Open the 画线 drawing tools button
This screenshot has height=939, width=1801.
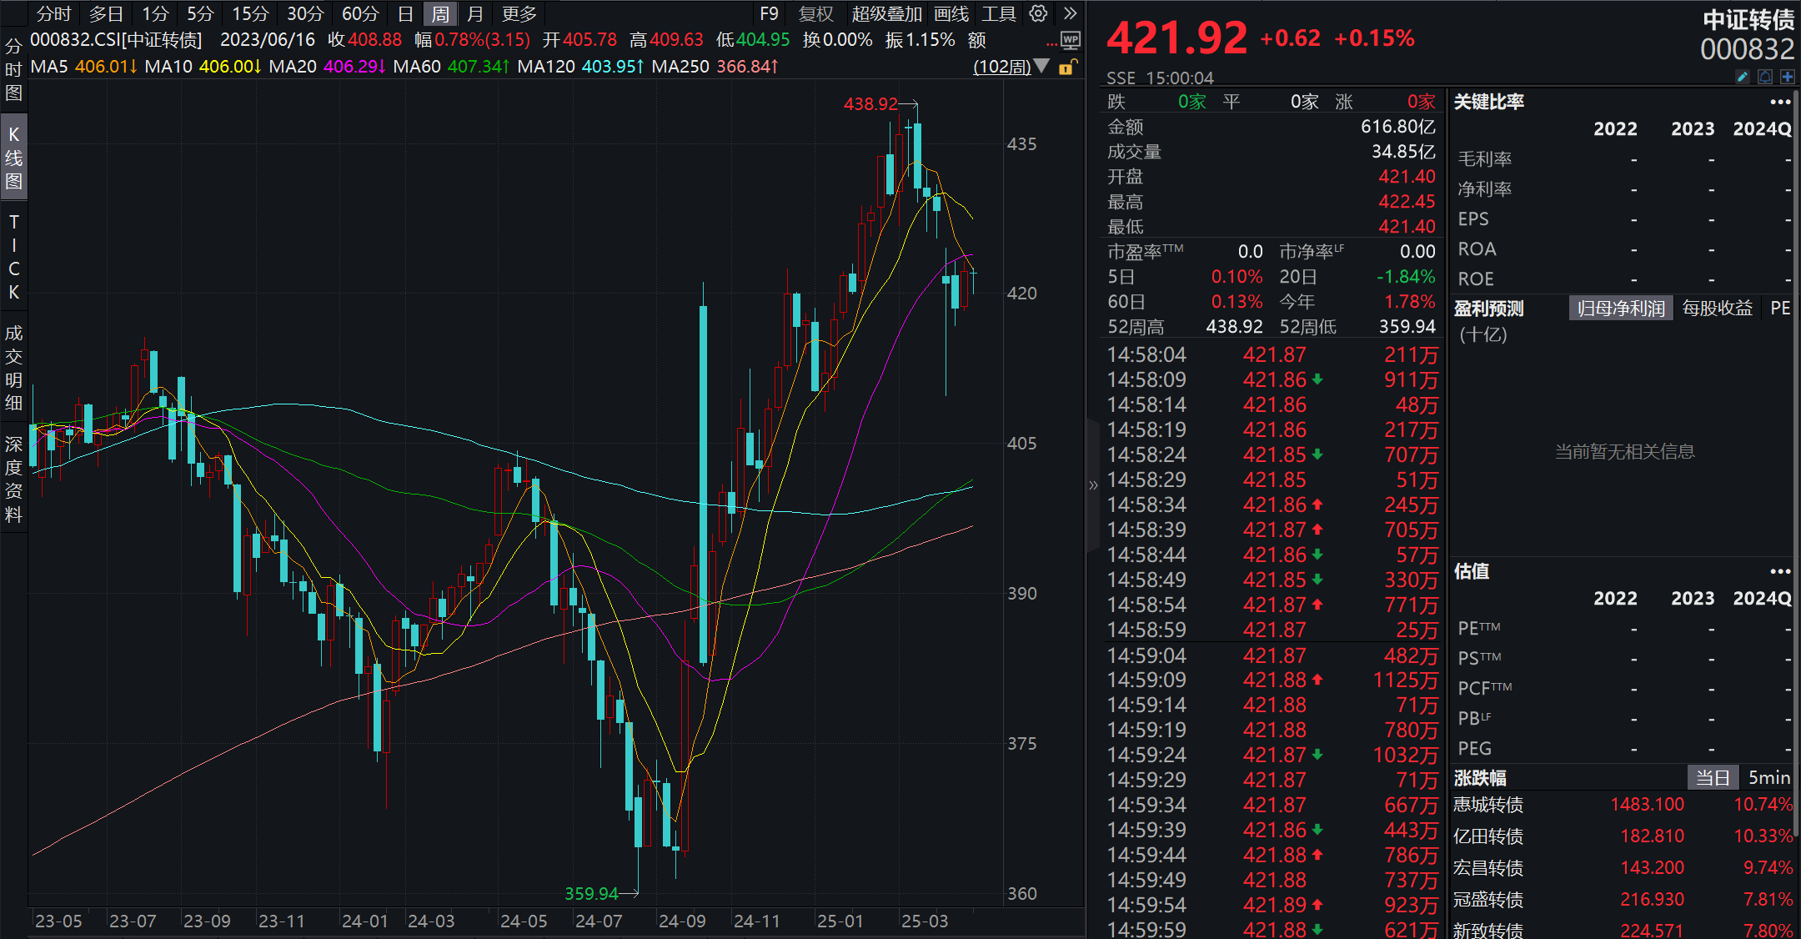[951, 13]
